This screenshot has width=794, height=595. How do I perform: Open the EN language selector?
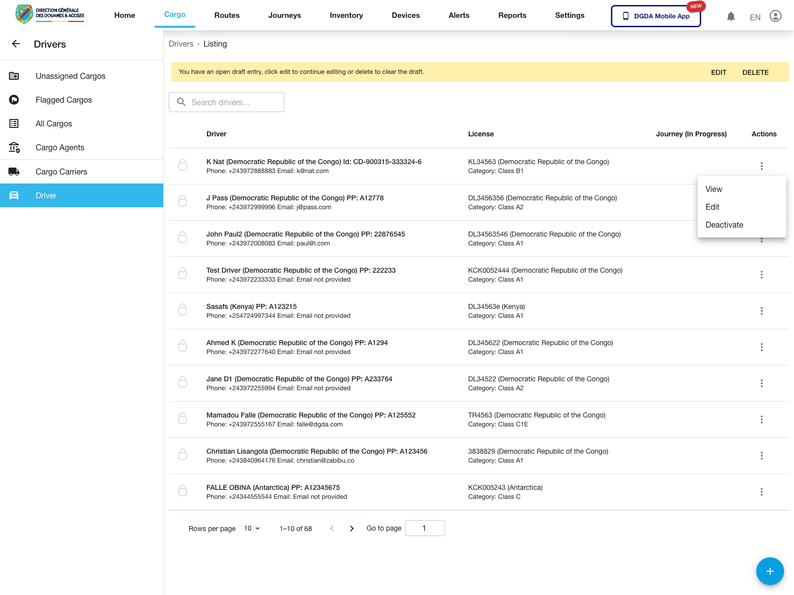tap(755, 17)
